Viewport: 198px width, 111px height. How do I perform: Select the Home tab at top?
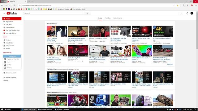100,18
